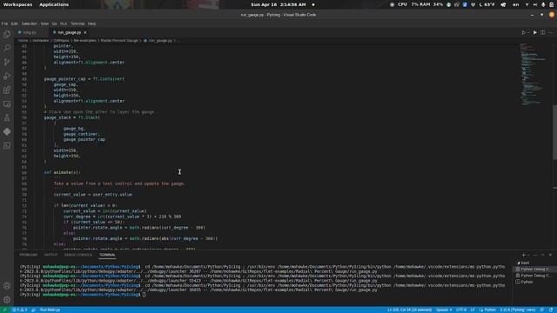Split the editor to the right

543,32
